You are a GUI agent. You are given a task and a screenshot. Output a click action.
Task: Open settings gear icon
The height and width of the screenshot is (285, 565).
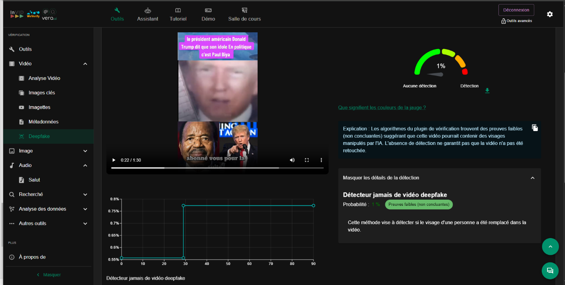pyautogui.click(x=550, y=14)
